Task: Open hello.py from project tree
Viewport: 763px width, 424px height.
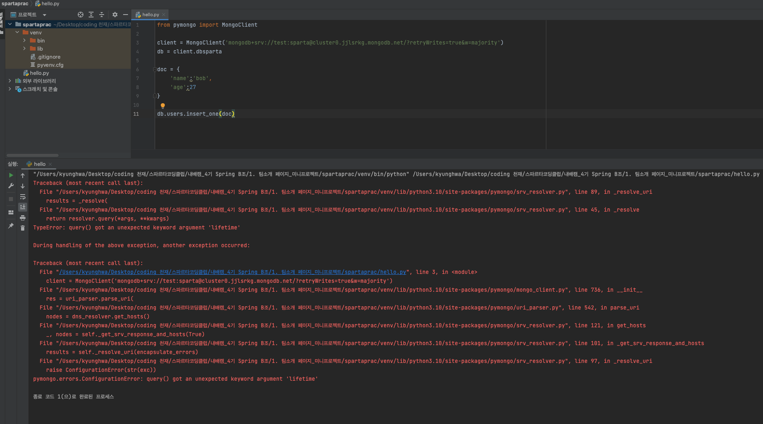Action: 36,73
